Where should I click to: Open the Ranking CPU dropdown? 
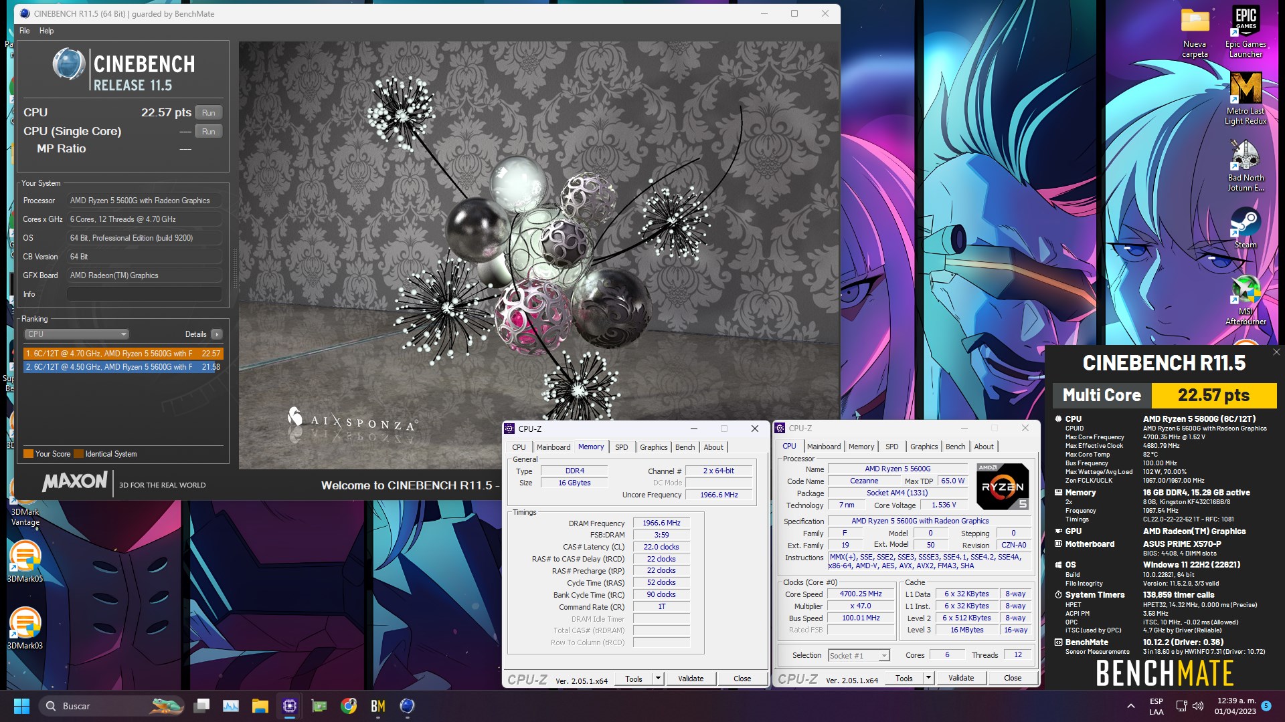point(77,334)
